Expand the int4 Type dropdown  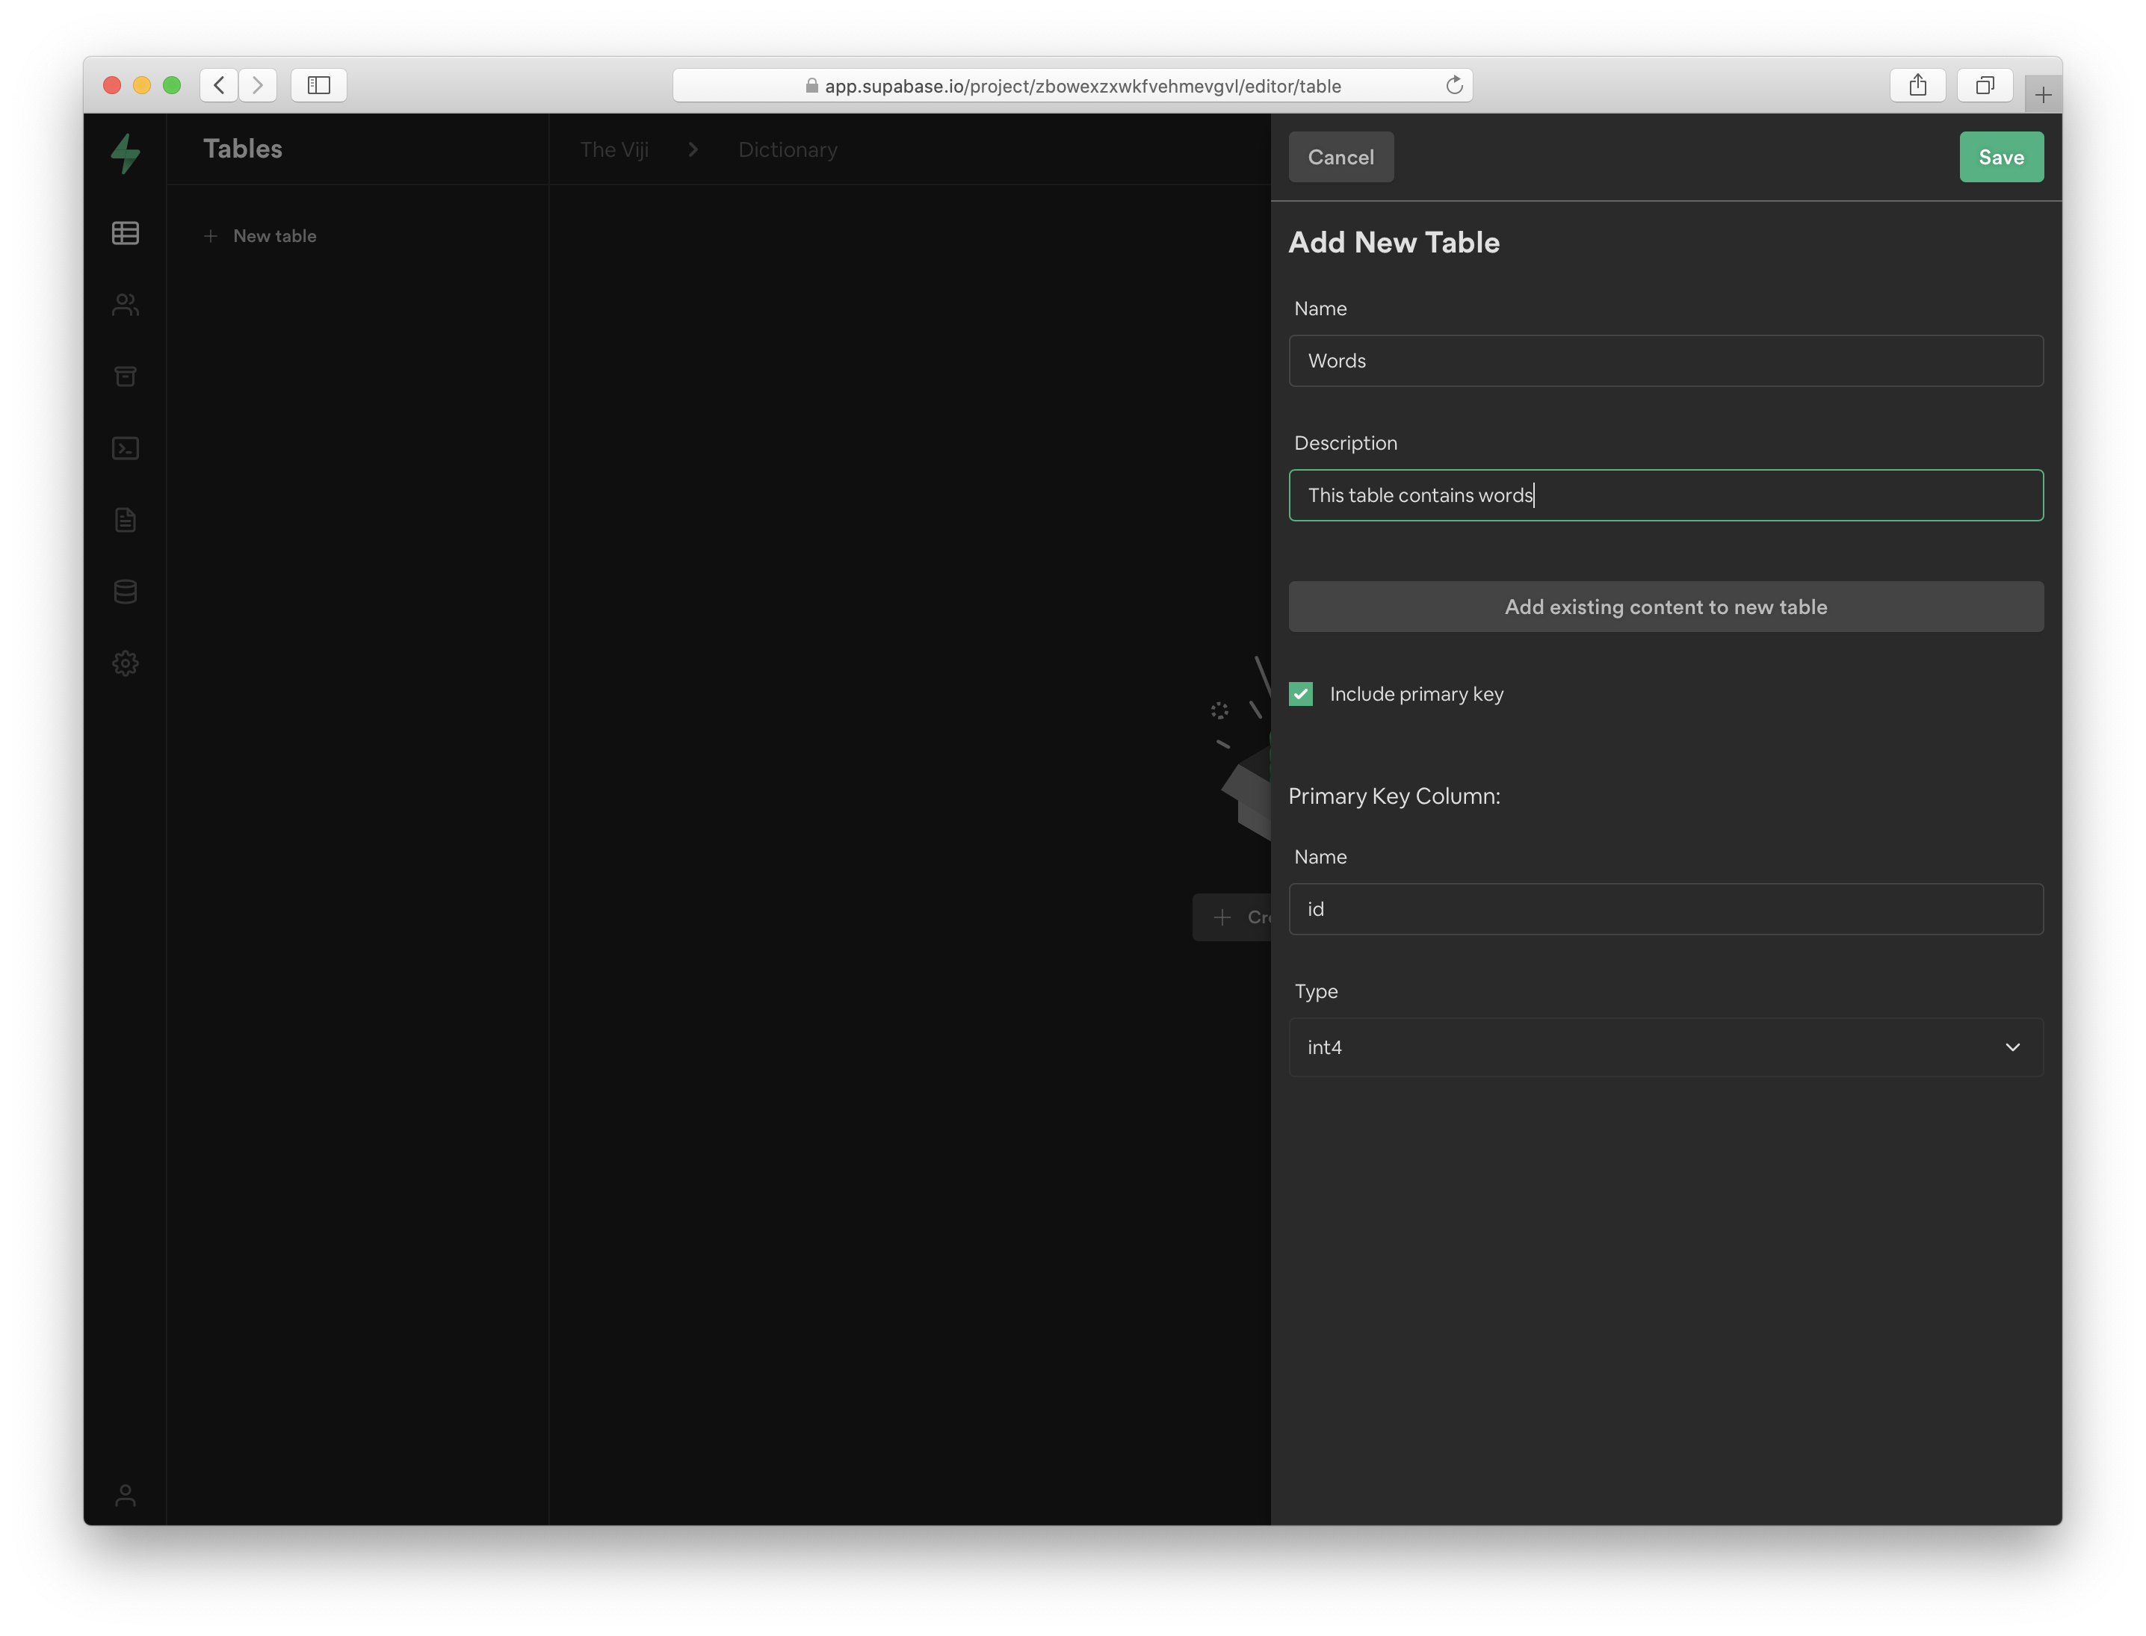point(1665,1047)
